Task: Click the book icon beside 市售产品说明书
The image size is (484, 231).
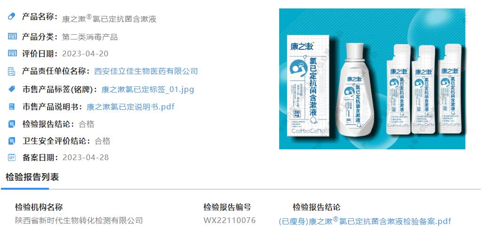Action: 12,107
